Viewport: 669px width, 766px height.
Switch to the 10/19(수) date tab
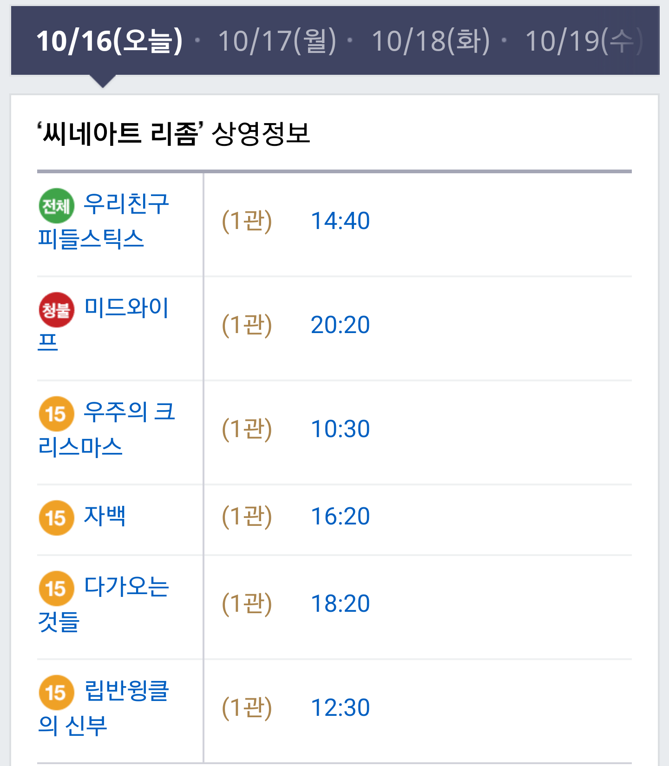click(x=584, y=41)
